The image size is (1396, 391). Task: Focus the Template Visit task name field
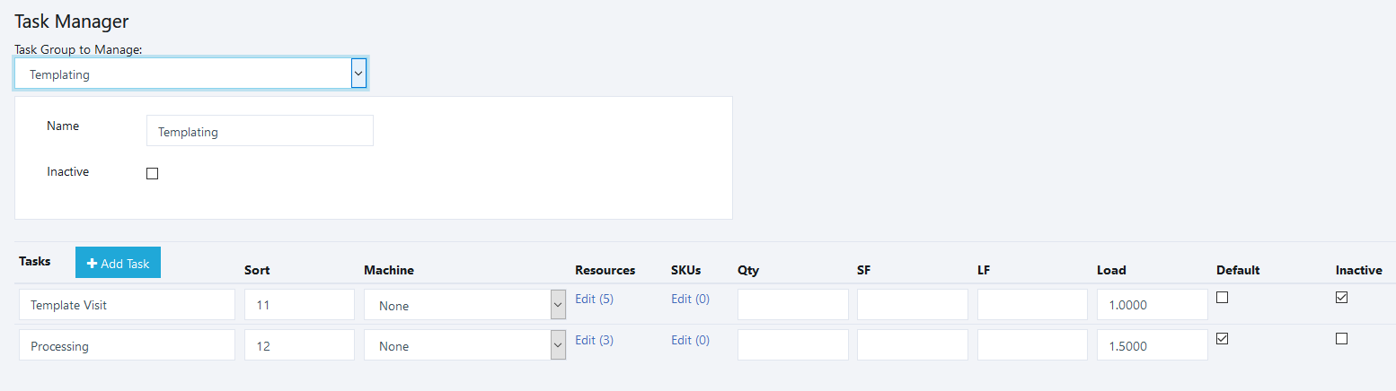tap(127, 305)
